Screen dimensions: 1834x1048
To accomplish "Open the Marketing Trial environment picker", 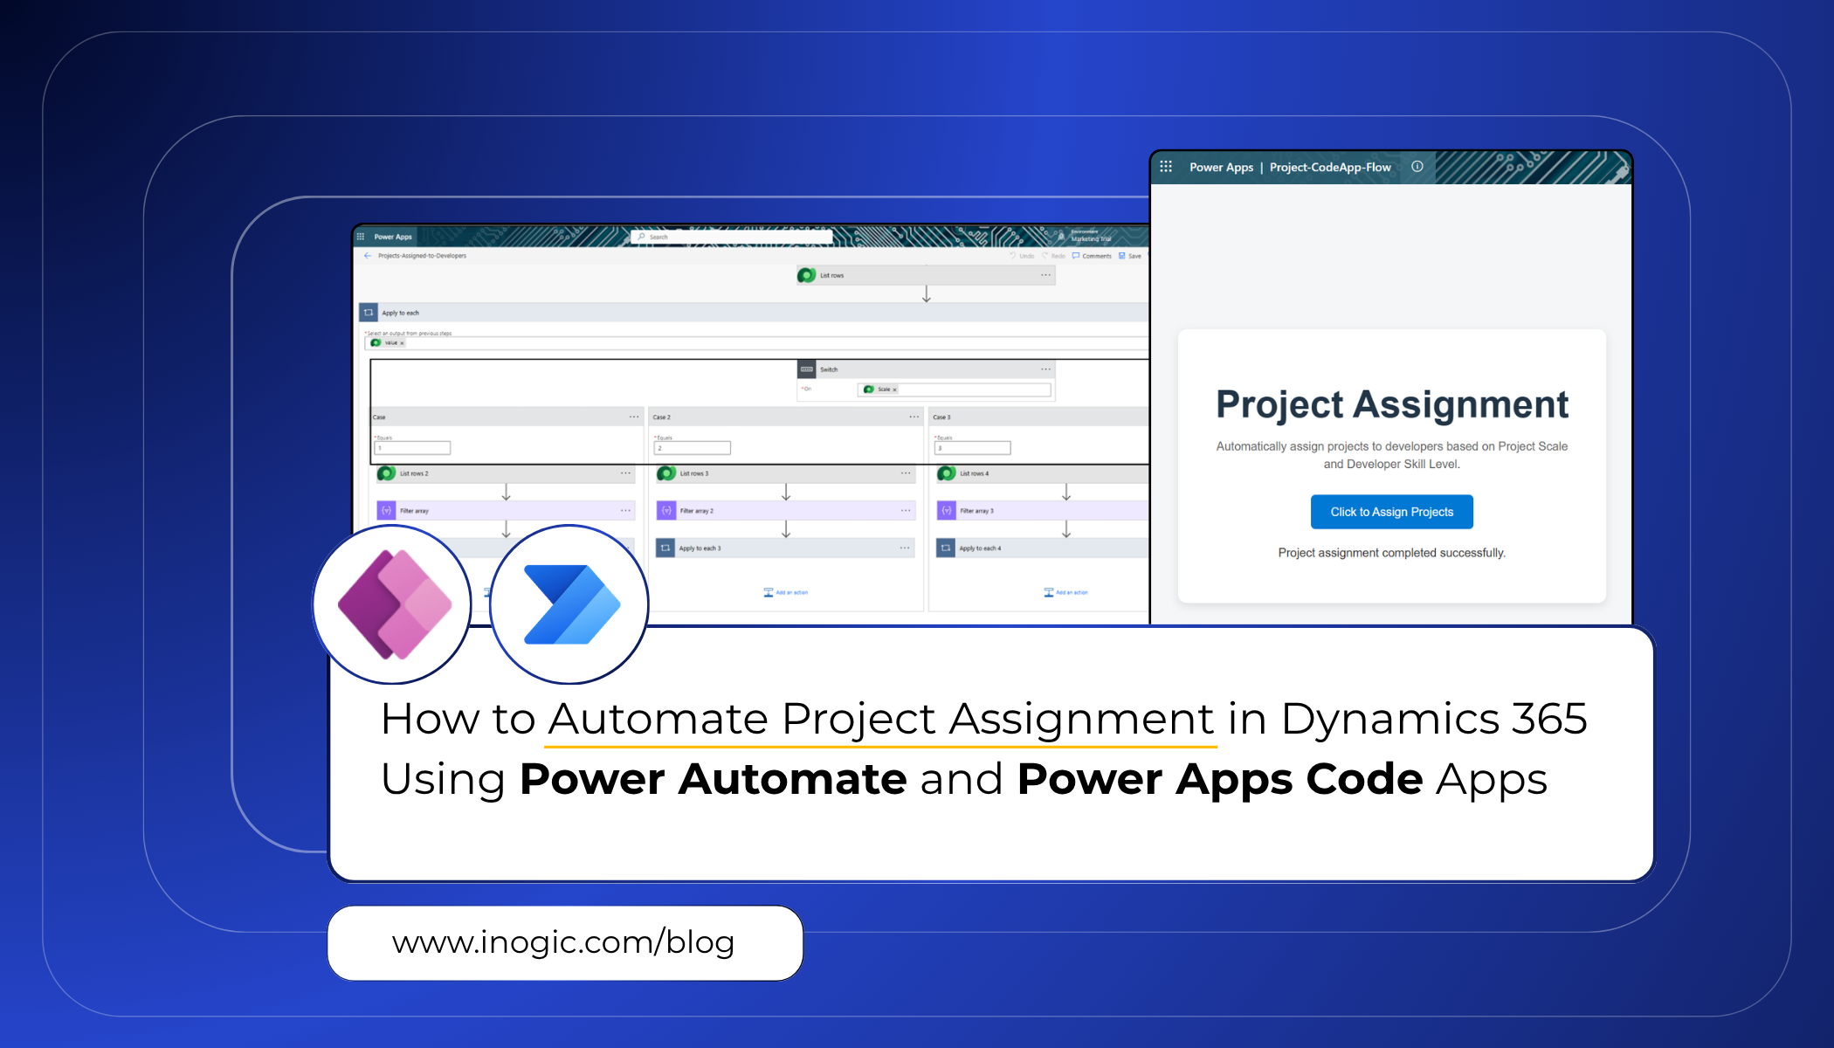I will (1086, 236).
